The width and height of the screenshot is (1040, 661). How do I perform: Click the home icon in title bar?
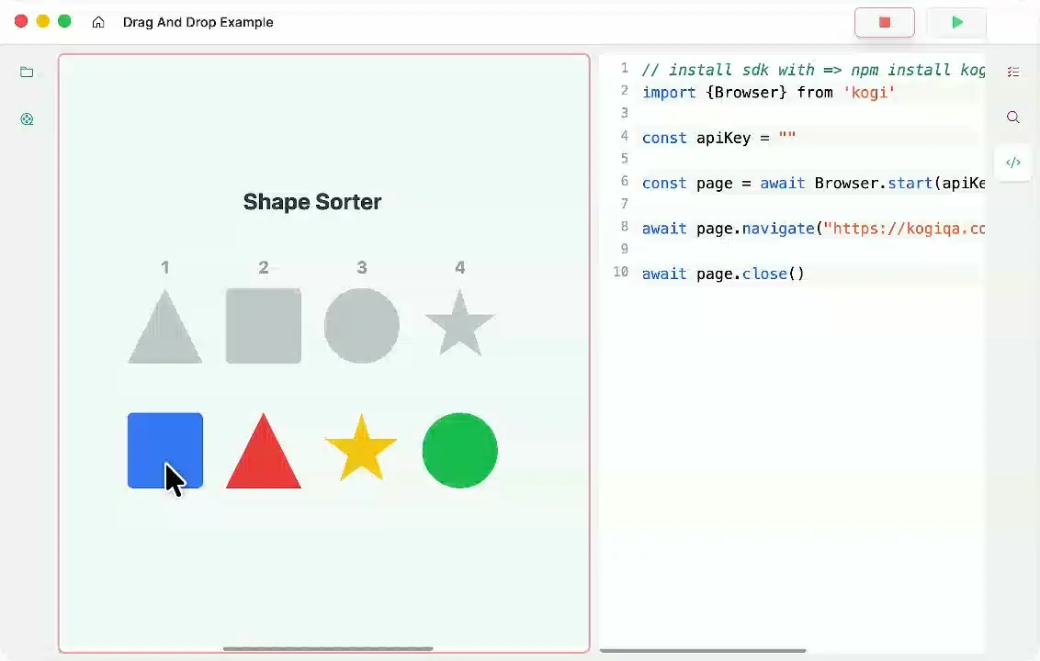[x=98, y=22]
